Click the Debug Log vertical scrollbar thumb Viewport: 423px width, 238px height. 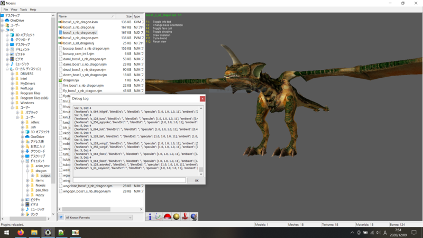coord(201,169)
